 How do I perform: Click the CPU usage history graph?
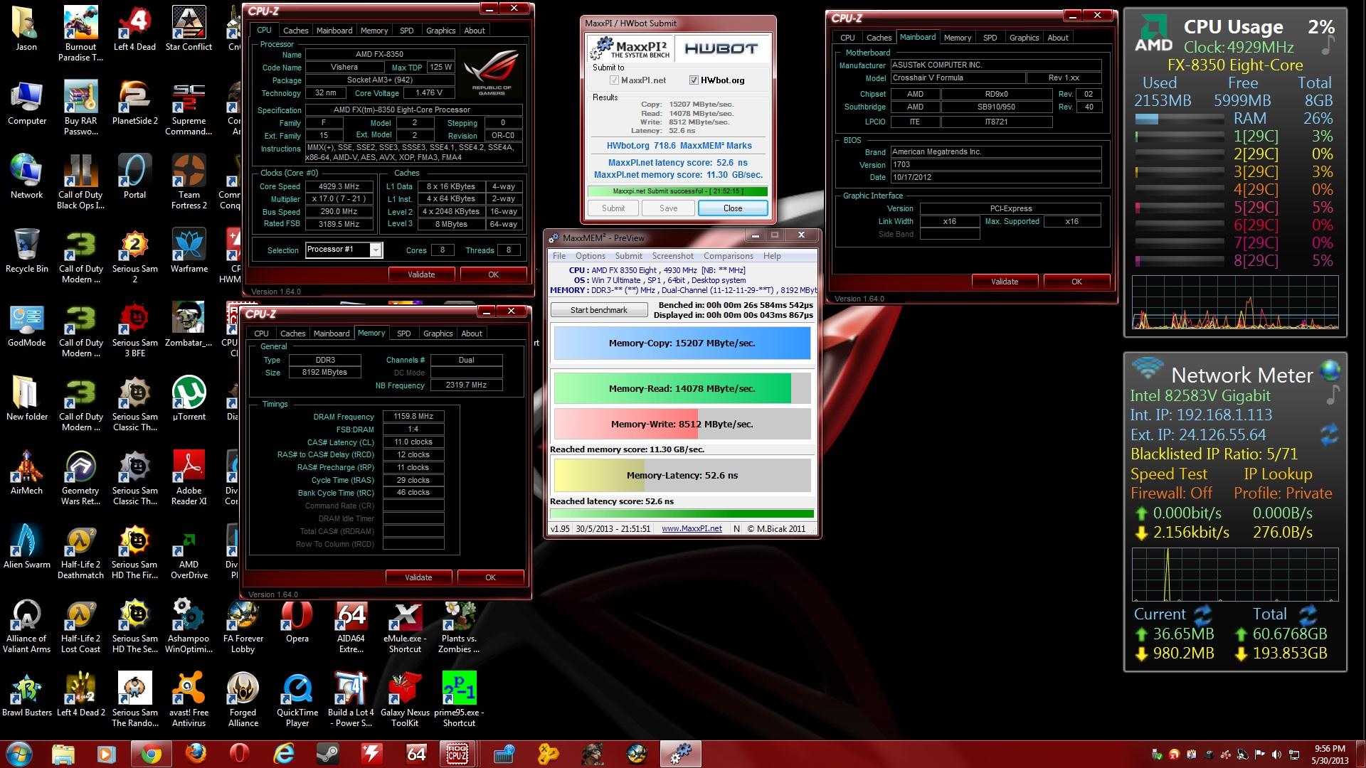pyautogui.click(x=1235, y=304)
